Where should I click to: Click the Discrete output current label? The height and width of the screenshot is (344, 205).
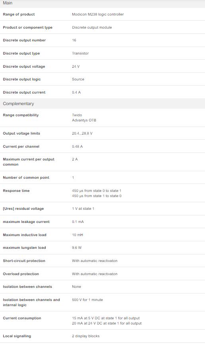tap(24, 92)
